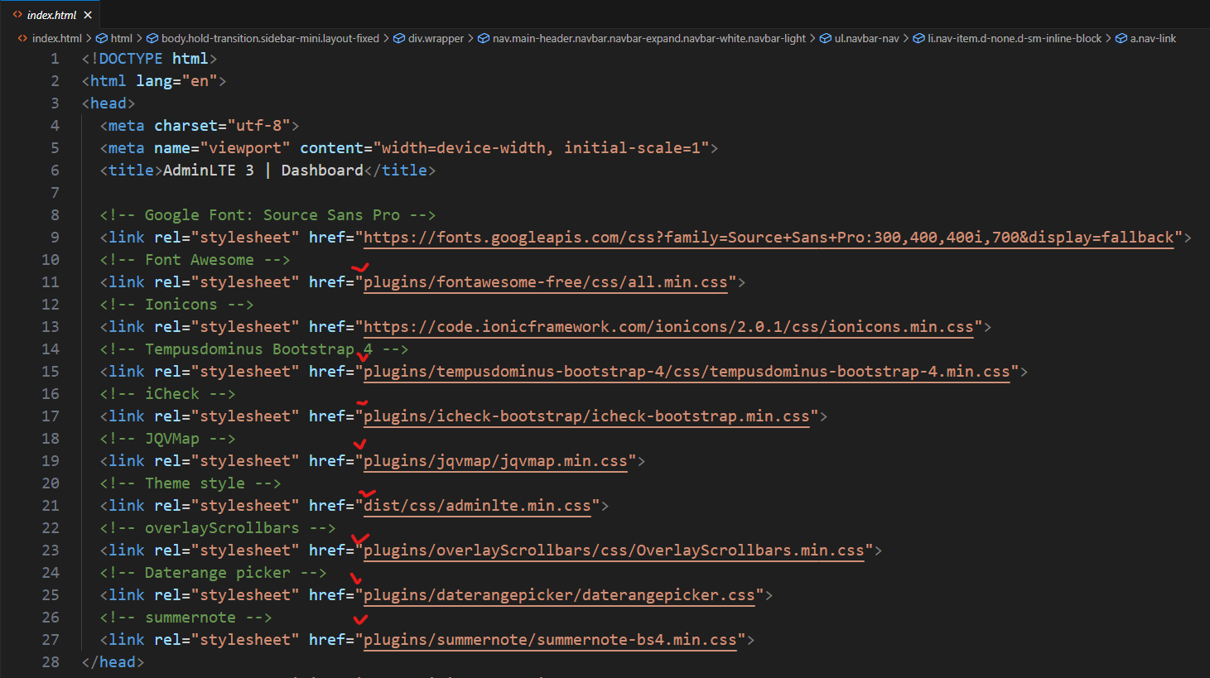Viewport: 1210px width, 678px height.
Task: Open index.html in the breadcrumb
Action: (x=56, y=38)
